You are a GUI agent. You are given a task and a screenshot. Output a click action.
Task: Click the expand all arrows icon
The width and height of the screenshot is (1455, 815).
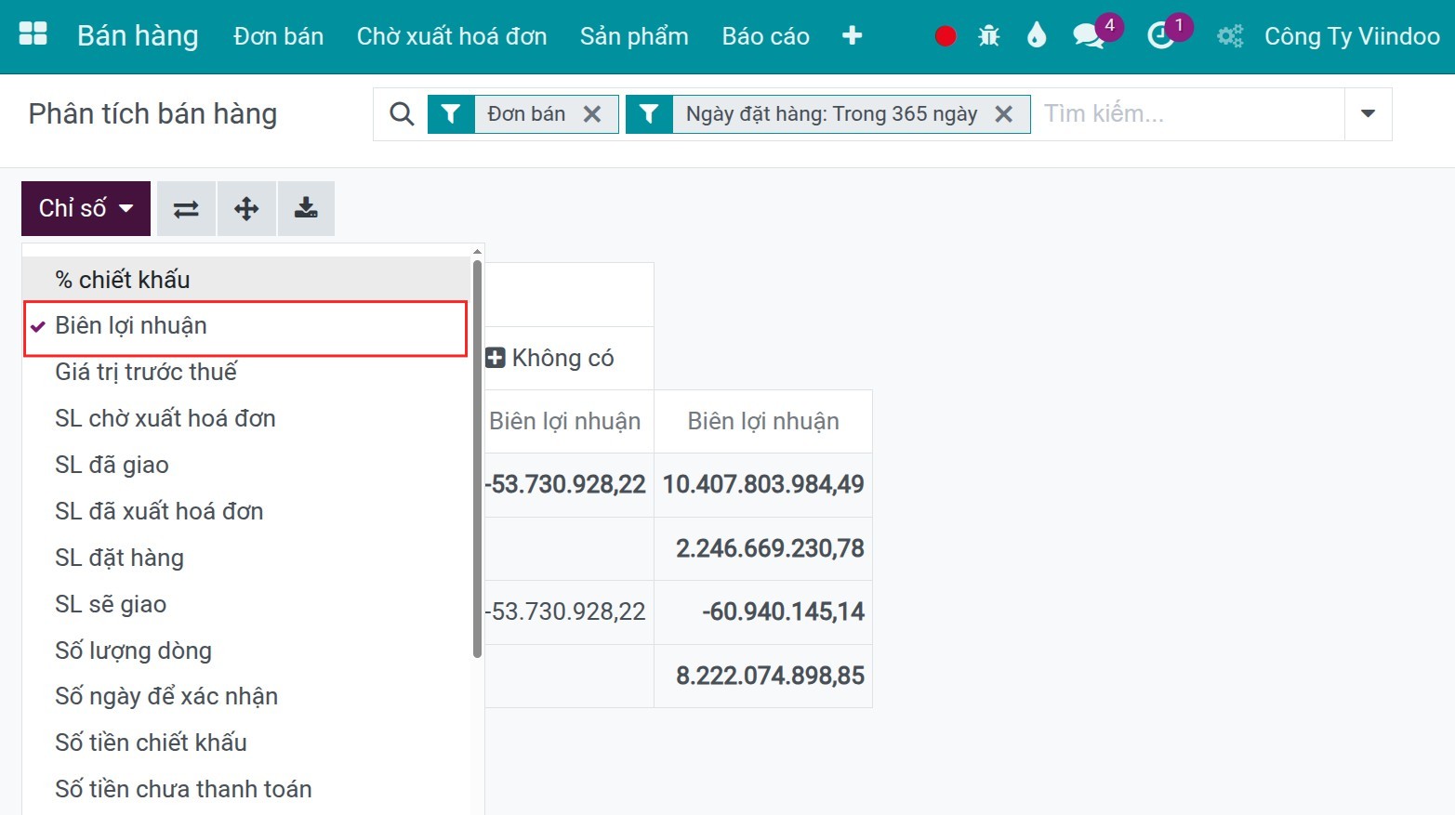tap(246, 208)
